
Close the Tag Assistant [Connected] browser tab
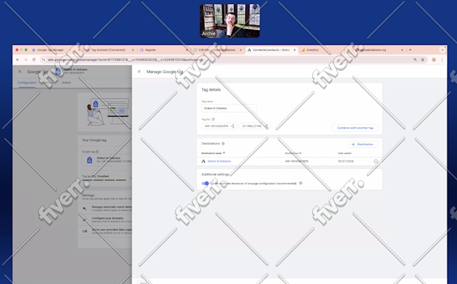133,50
